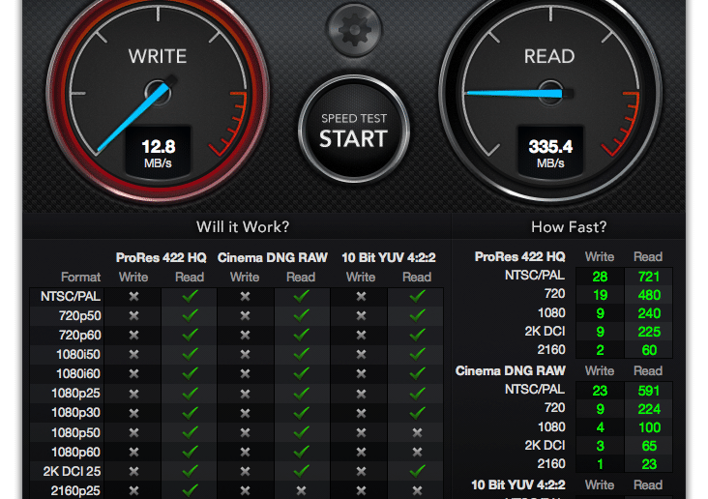Click the ProRes 720 write value 19
The width and height of the screenshot is (708, 499).
[600, 295]
